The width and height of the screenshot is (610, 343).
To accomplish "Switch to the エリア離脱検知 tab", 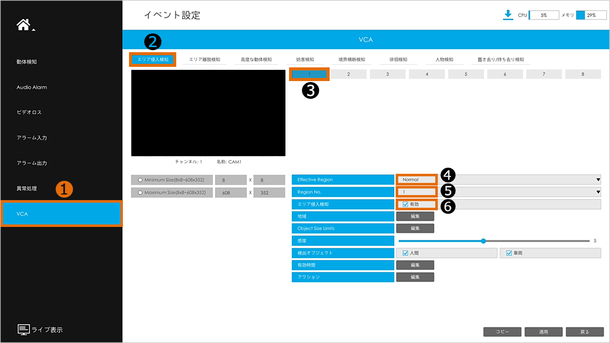I will pos(205,59).
